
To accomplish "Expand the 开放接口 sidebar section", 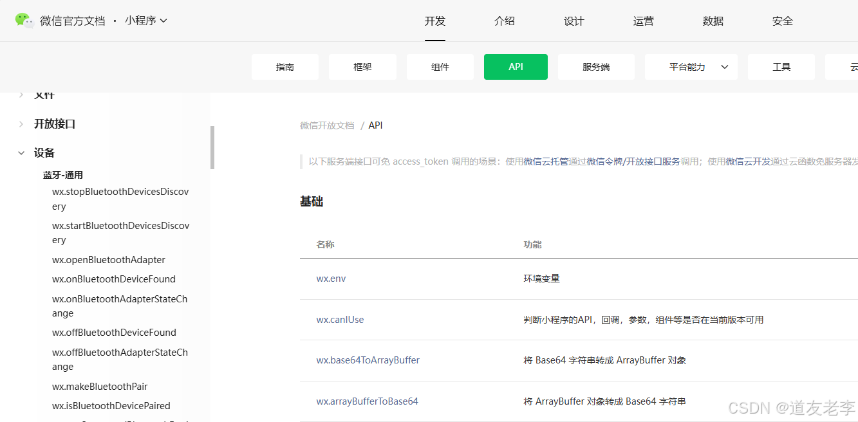I will [55, 124].
